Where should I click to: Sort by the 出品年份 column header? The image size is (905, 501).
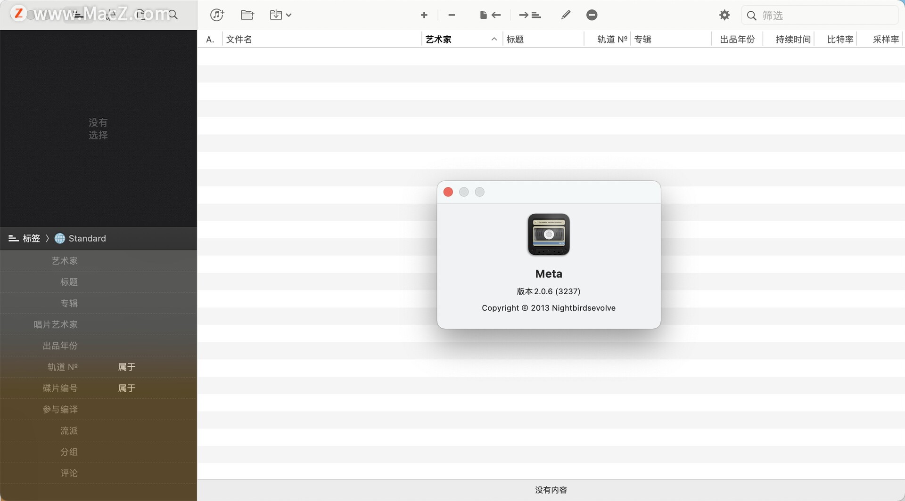(x=738, y=40)
